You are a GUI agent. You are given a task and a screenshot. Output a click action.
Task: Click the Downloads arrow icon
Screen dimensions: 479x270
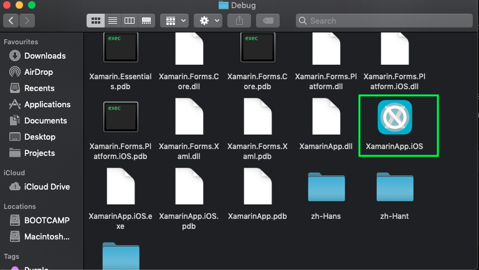click(x=15, y=55)
